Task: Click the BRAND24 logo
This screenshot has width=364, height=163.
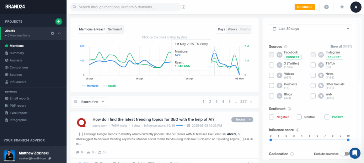Action: click(15, 7)
